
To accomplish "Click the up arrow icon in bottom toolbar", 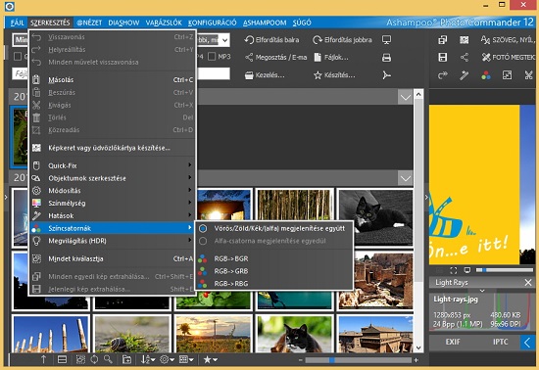I will pos(44,359).
